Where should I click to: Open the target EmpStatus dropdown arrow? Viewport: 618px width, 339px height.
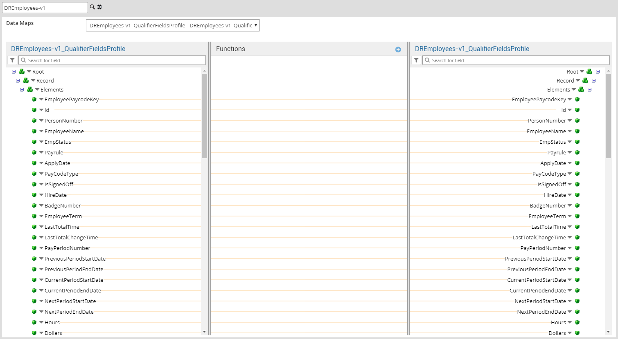click(569, 142)
